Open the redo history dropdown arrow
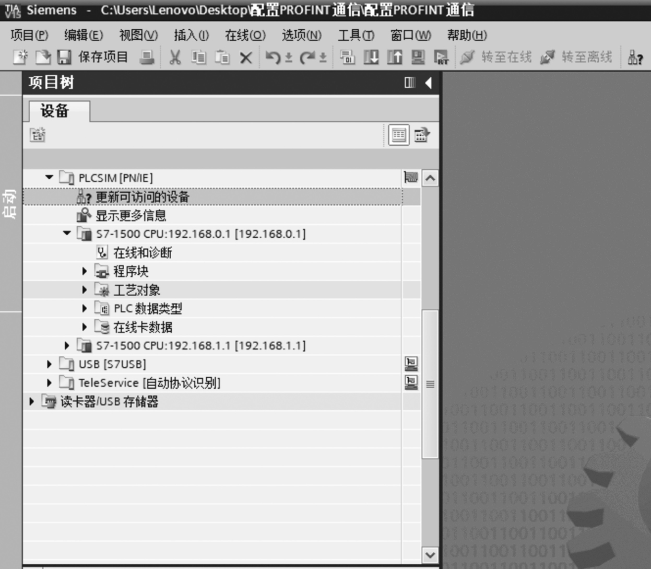Viewport: 651px width, 569px height. pos(323,57)
